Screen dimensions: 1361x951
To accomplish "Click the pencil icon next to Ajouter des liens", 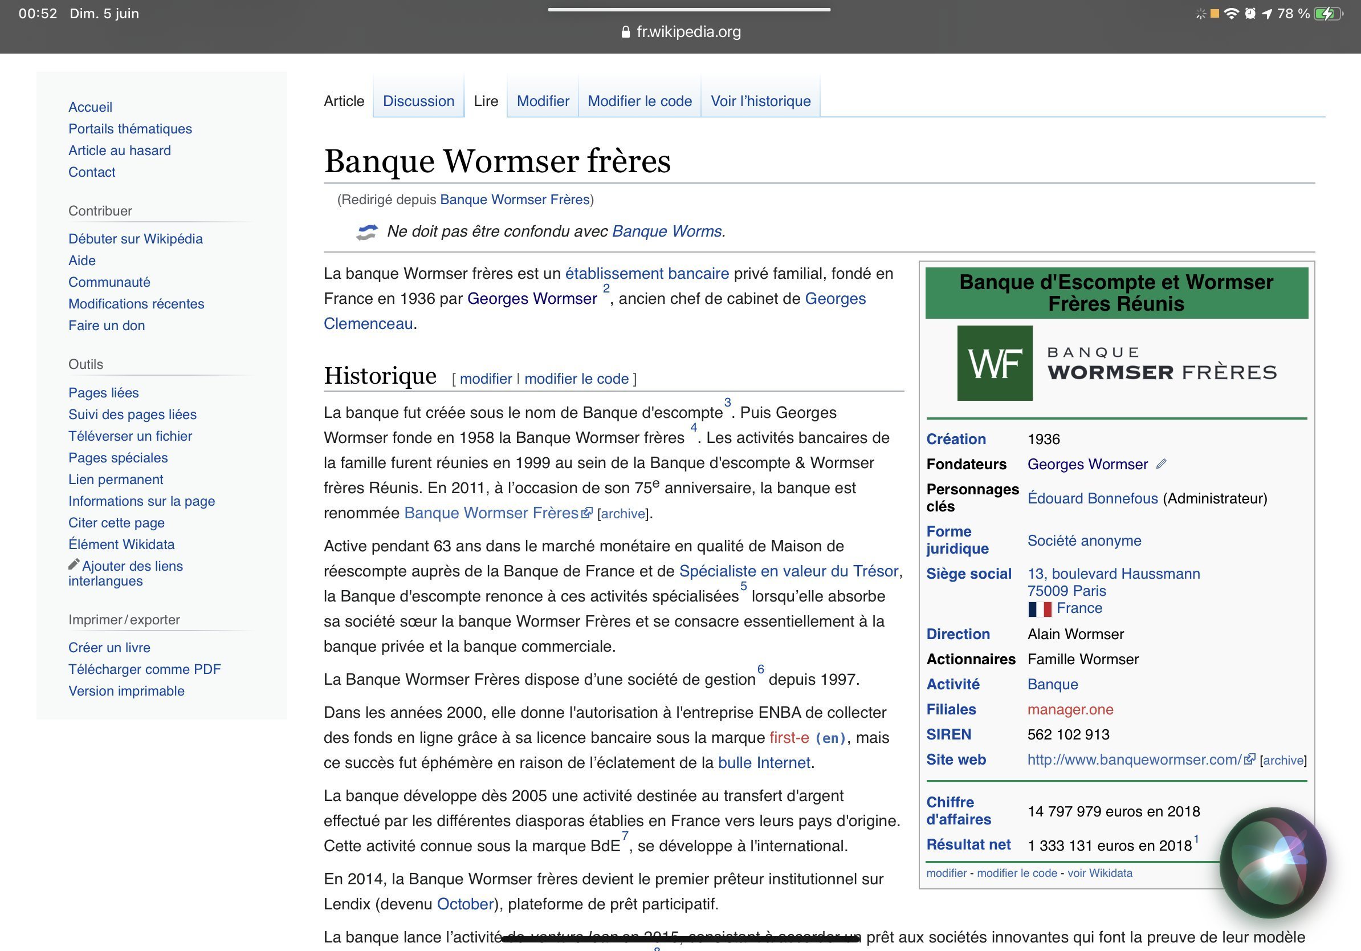I will [74, 564].
